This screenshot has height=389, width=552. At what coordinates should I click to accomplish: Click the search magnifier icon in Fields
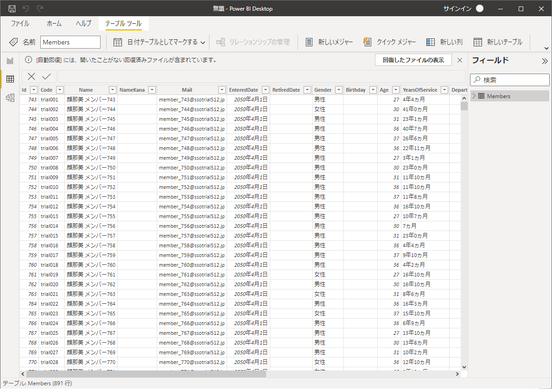(x=477, y=80)
